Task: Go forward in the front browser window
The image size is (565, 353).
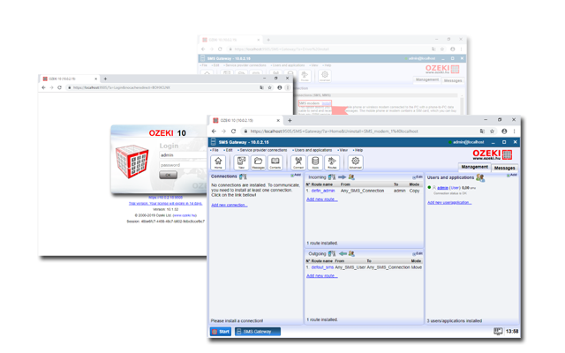Action: point(223,131)
